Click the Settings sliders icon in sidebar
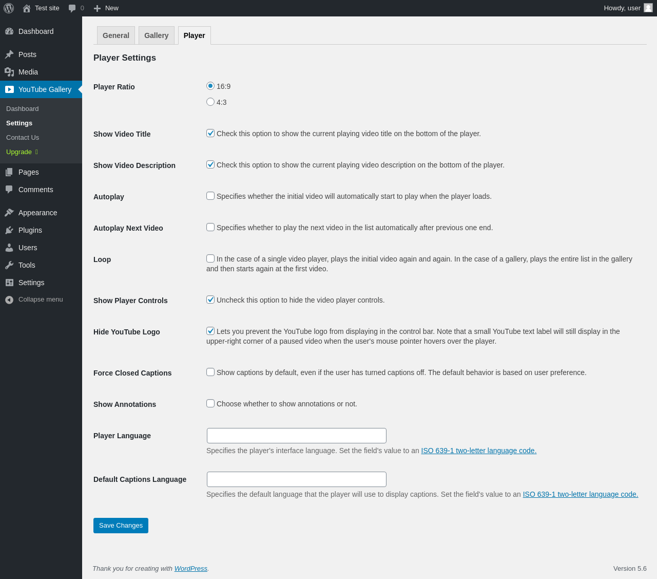 9,283
